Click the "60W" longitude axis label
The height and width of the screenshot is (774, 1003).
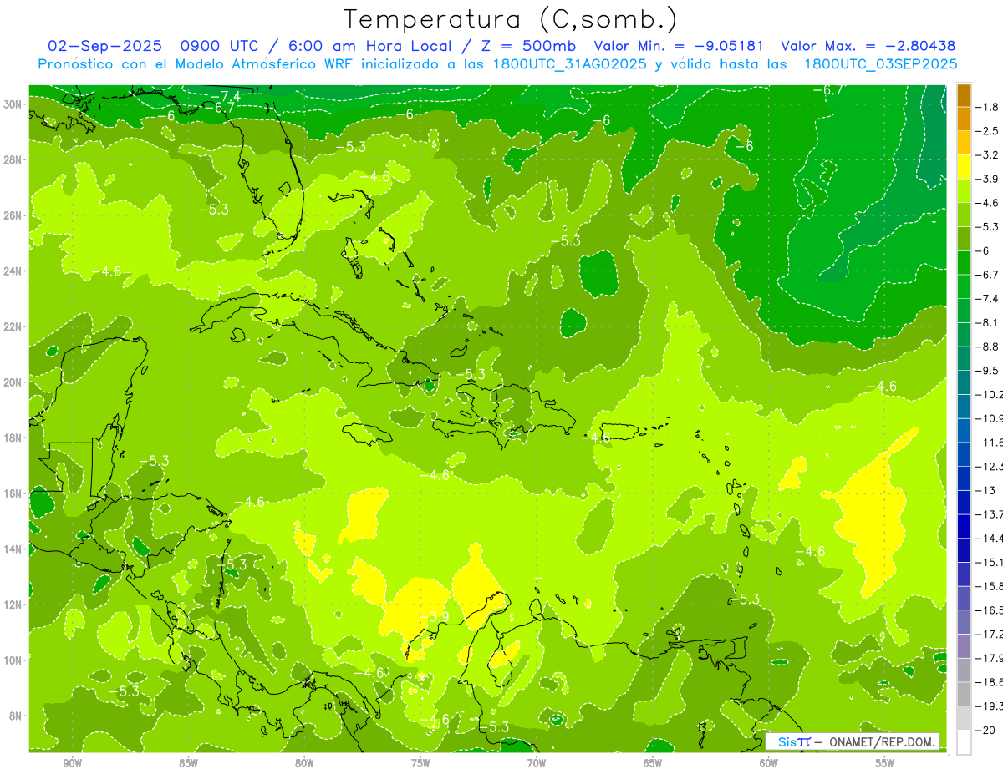click(769, 764)
